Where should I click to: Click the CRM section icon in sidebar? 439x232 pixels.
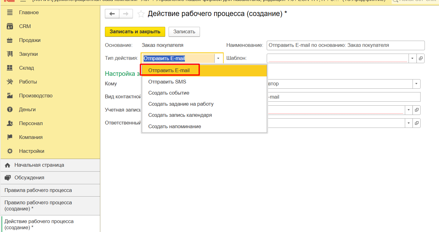point(10,26)
